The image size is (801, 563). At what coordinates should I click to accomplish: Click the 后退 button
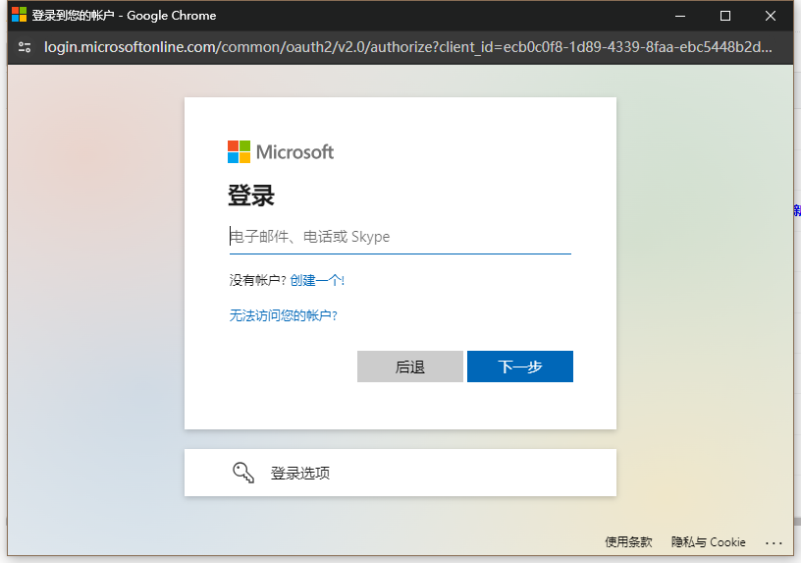tap(410, 366)
